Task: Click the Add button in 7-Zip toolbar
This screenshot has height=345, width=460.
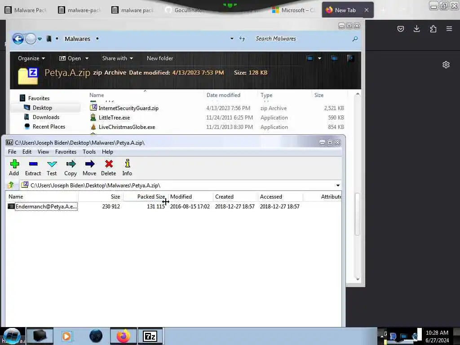Action: click(14, 168)
